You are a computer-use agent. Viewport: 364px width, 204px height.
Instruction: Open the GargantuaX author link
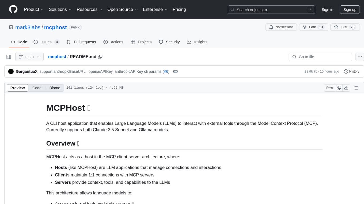point(26,72)
